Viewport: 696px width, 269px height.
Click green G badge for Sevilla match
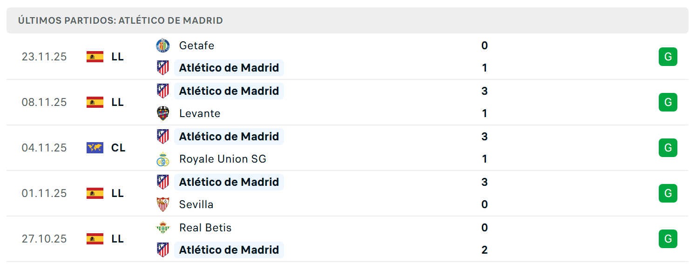click(668, 193)
